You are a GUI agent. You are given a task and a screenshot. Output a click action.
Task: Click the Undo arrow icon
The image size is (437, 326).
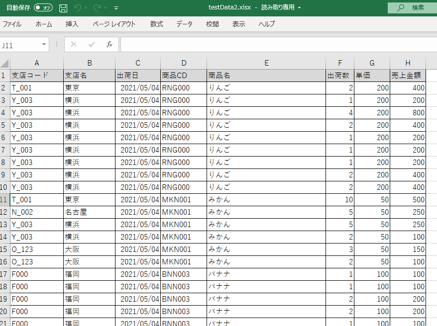[x=77, y=8]
